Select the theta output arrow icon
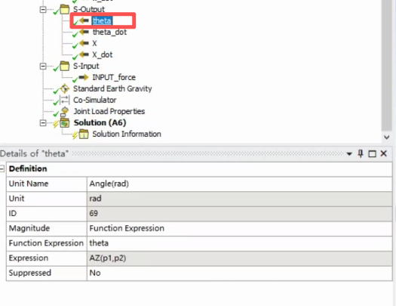Viewport: 396px width, 306px height. (84, 20)
